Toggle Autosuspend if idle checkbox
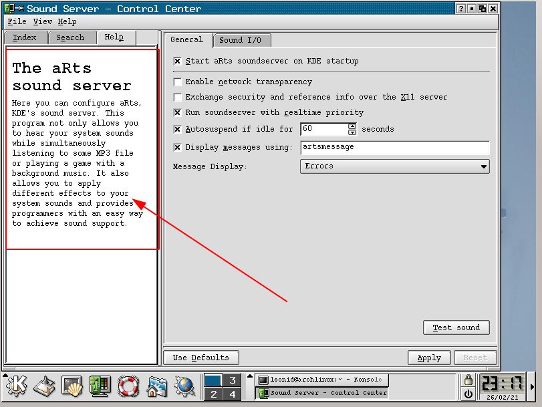Image resolution: width=542 pixels, height=407 pixels. 177,129
